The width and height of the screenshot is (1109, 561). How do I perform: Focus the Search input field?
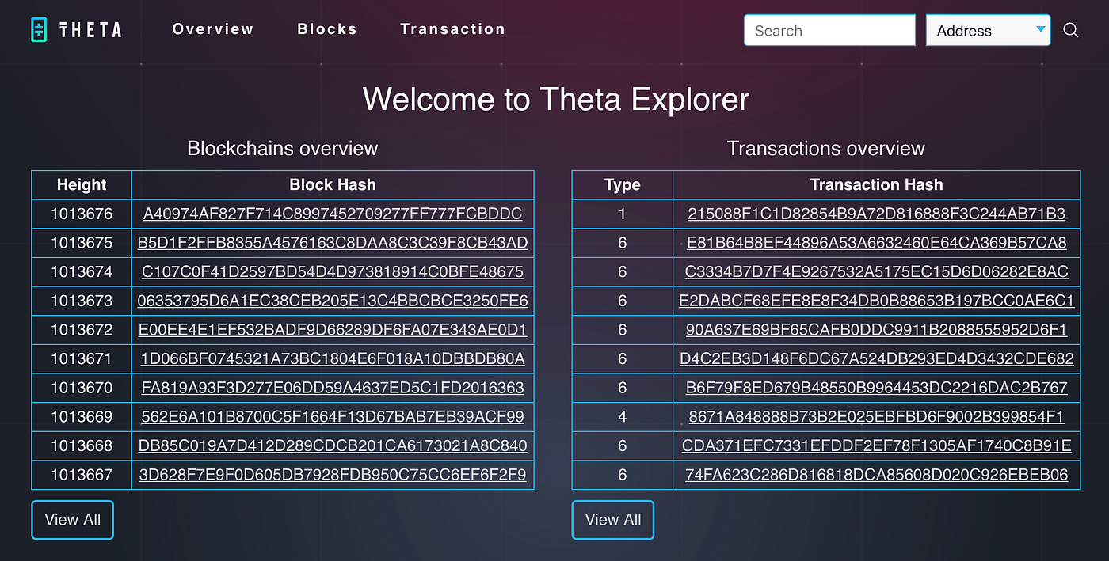click(829, 30)
